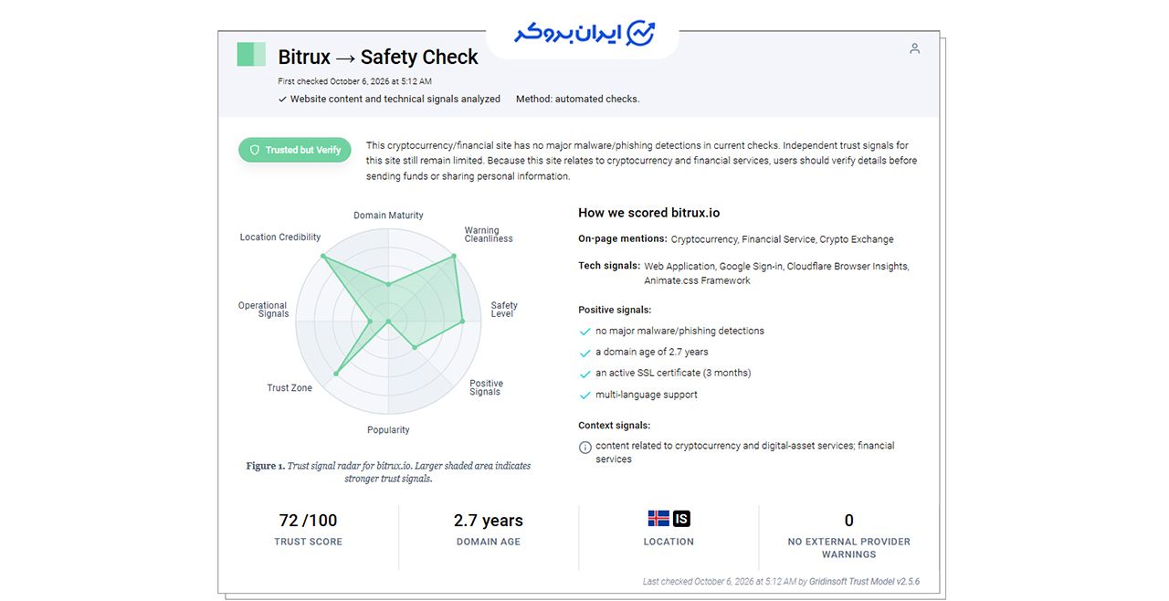Click the On-page mentions label
The height and width of the screenshot is (601, 1169).
pyautogui.click(x=623, y=239)
